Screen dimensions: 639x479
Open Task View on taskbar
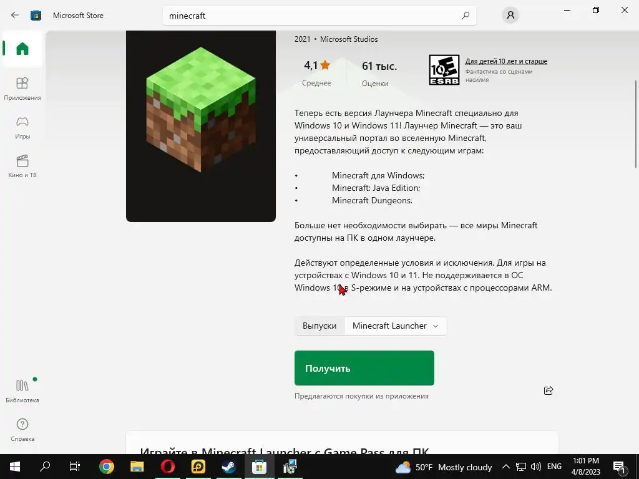(x=75, y=467)
